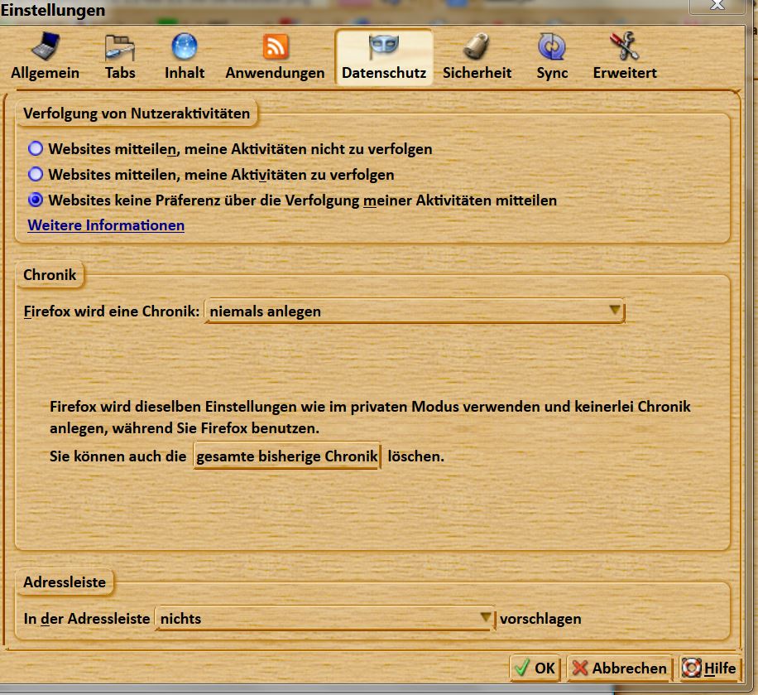Select 'meine Aktivitäten zu verfolgen' radio option
Image resolution: width=758 pixels, height=695 pixels.
click(x=36, y=174)
